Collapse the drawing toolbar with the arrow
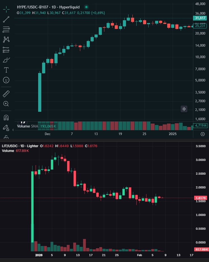Image resolution: width=209 pixels, height=262 pixels. [x=13, y=130]
